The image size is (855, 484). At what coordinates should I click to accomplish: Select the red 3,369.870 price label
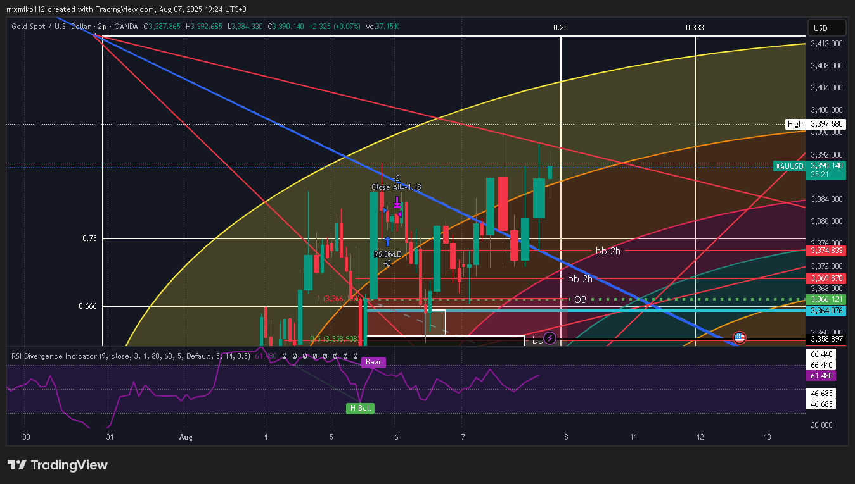tap(826, 278)
